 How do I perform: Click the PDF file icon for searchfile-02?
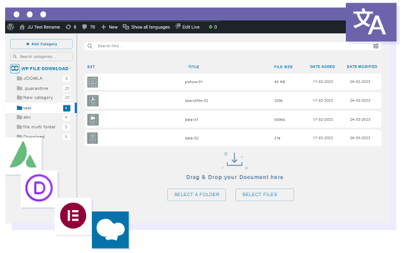point(93,100)
